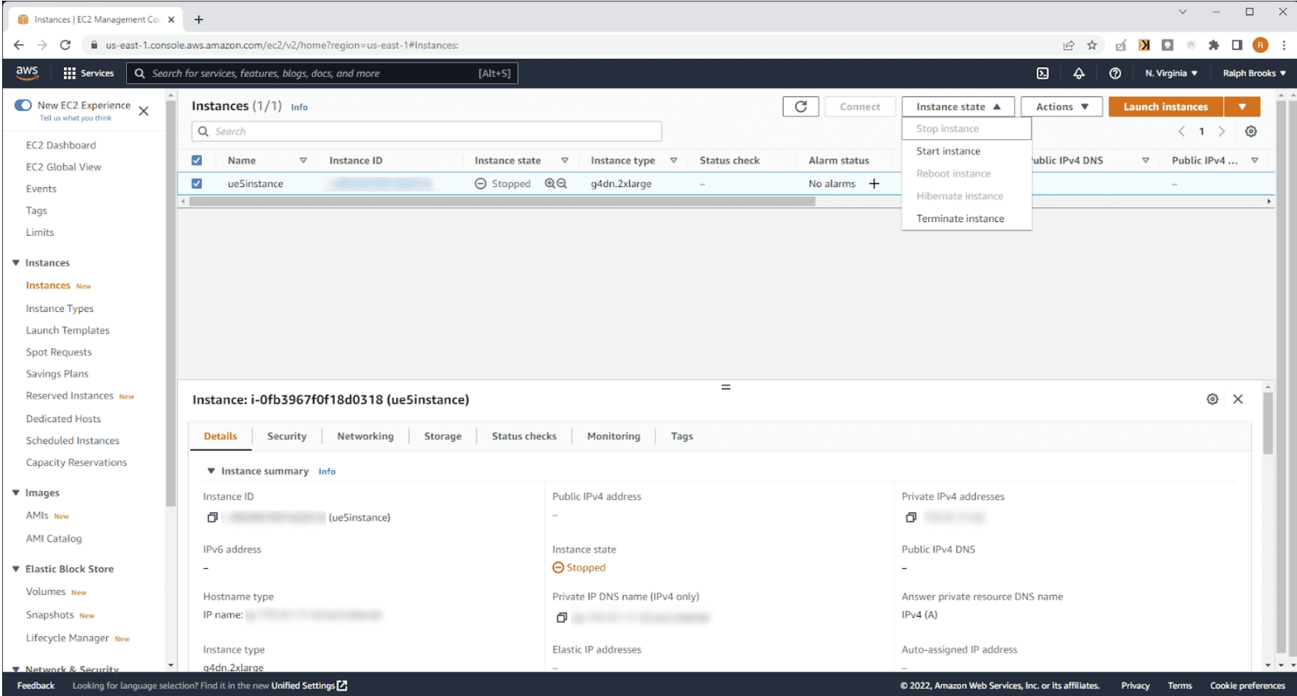Open Launch Templates in sidebar
Screen dimensions: 1297x696
(x=68, y=330)
